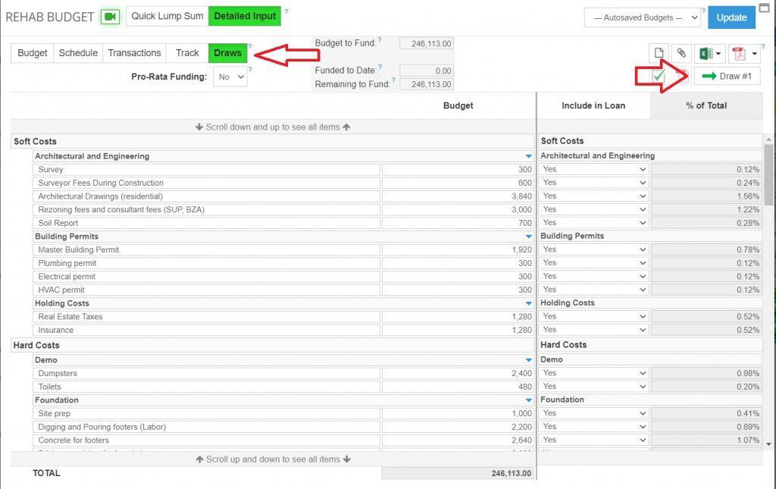Switch to Quick Lump Sum mode
776x489 pixels.
[x=167, y=16]
